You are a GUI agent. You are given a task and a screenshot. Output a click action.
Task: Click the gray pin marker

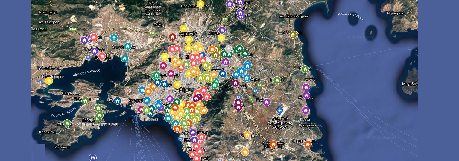[229, 49]
